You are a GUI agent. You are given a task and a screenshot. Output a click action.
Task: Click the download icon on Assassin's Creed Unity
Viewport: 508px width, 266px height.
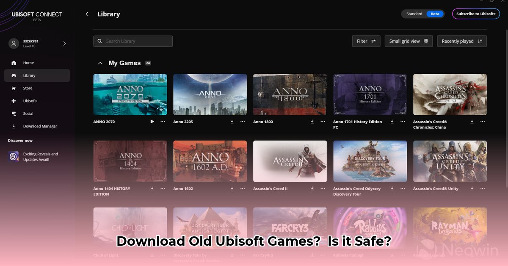[x=472, y=188]
